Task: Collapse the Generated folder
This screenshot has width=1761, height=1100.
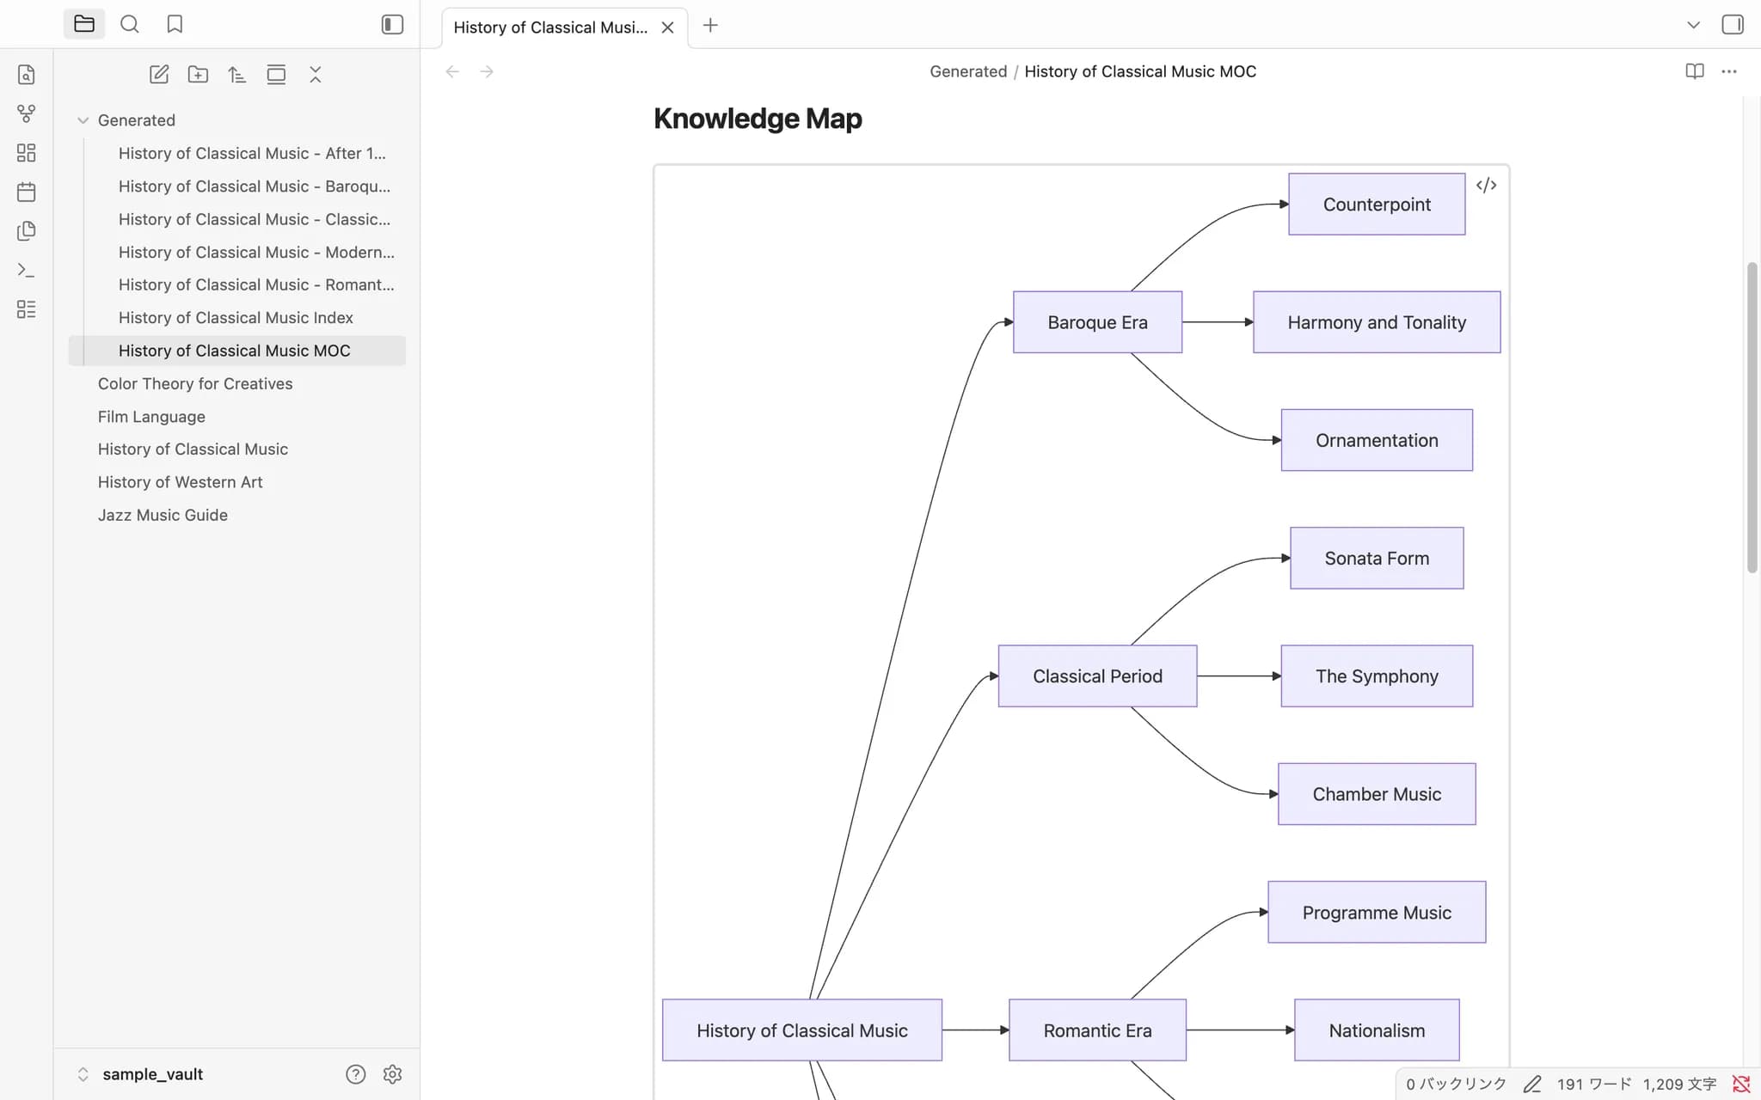Action: pyautogui.click(x=83, y=120)
